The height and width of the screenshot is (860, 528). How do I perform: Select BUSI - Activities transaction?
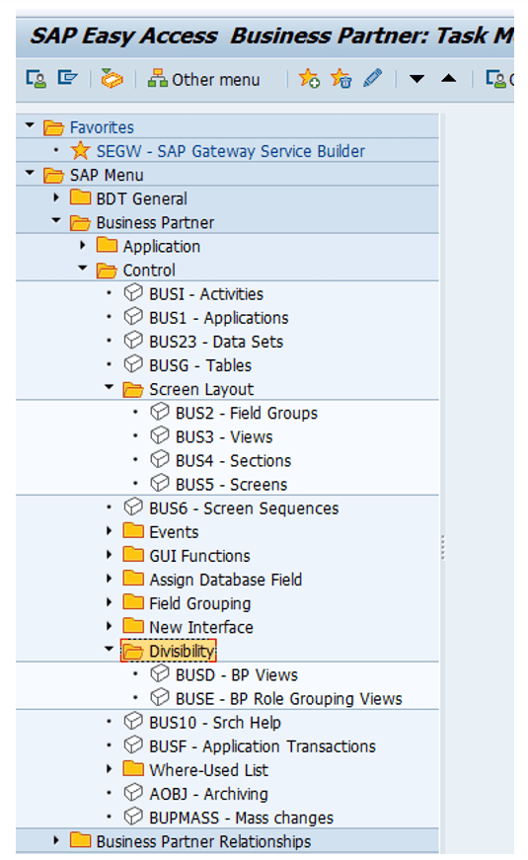[206, 294]
